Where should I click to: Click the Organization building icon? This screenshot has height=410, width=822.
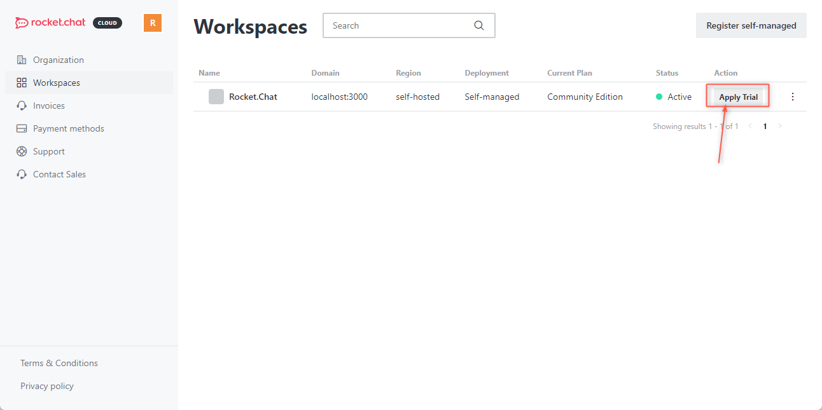22,60
